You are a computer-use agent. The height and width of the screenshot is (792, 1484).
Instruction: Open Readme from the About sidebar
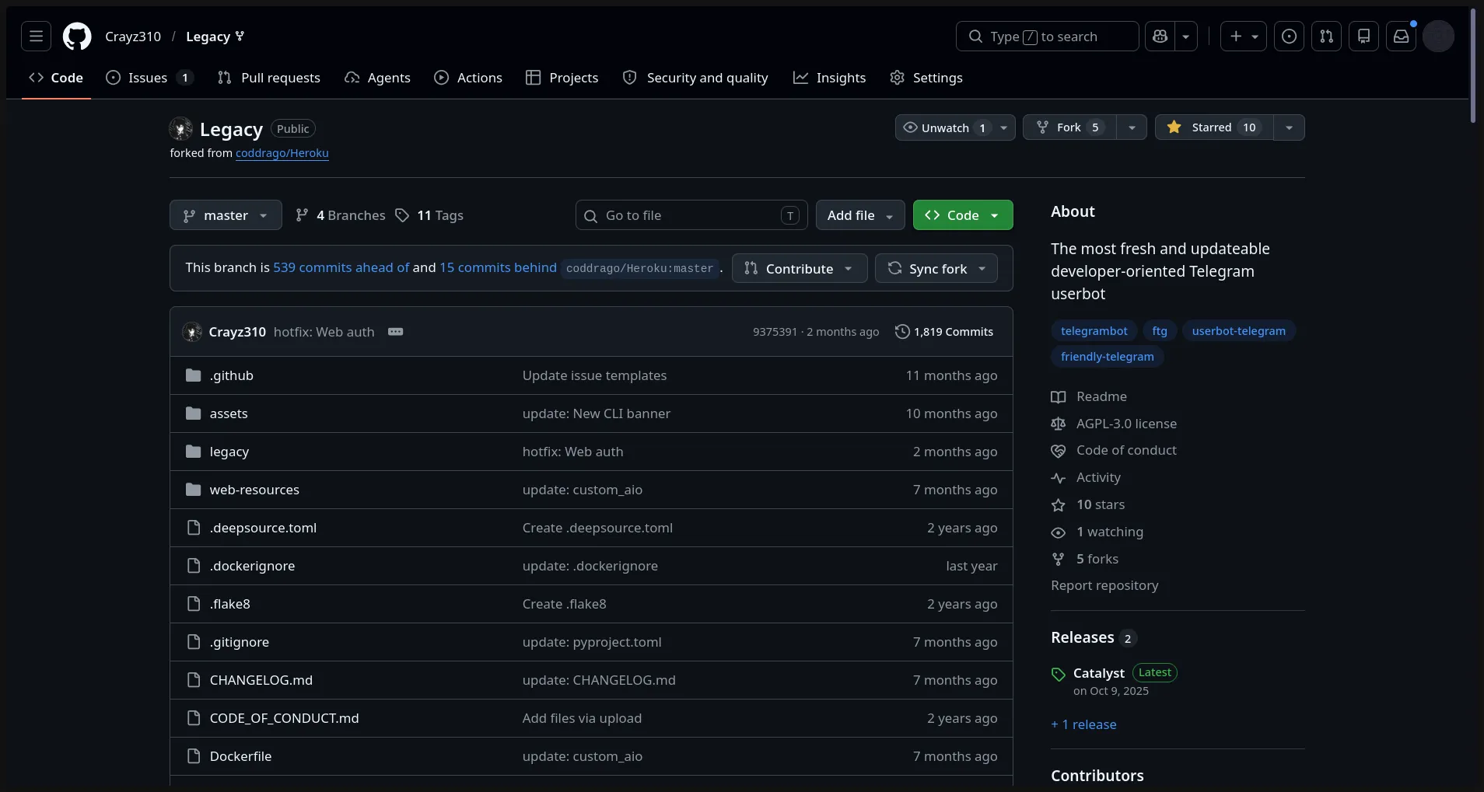coord(1089,396)
